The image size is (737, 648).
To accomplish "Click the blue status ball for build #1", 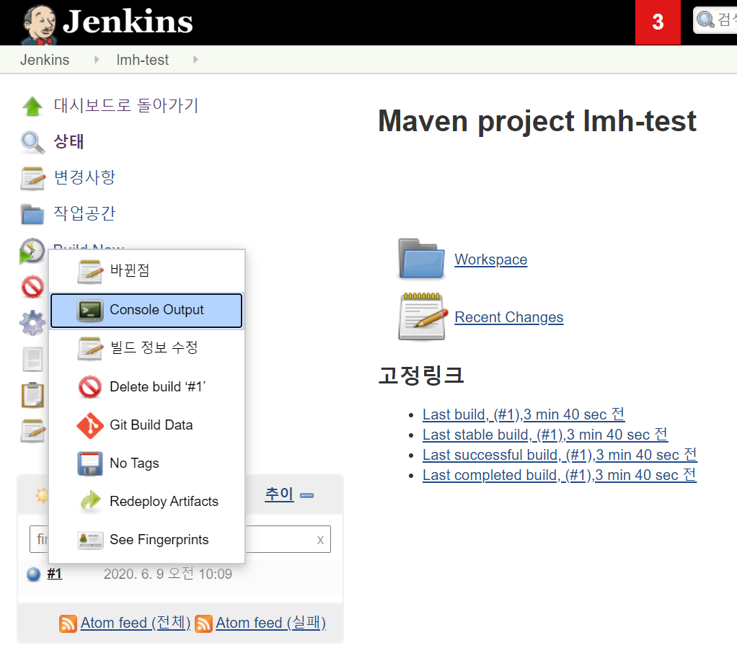I will tap(33, 574).
